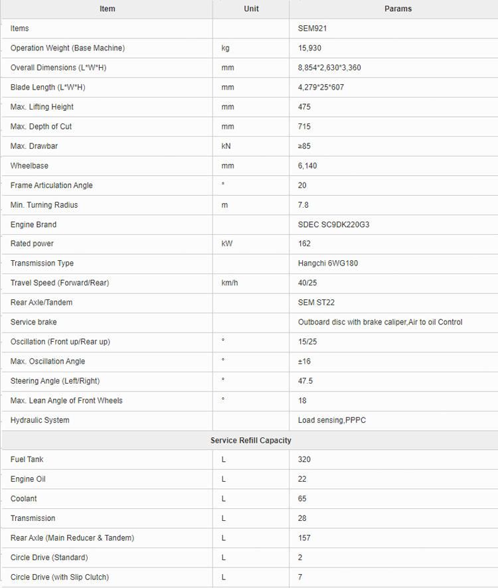Select the Max. Drawbar value ≥85
Viewport: 498px width, 588px height.
304,146
